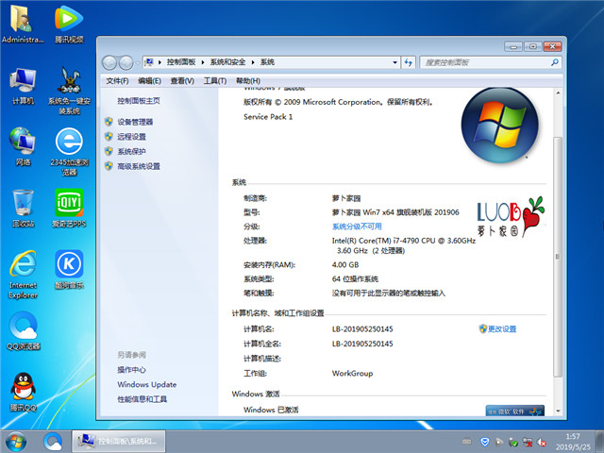Open the 查看(V) menu
The width and height of the screenshot is (604, 453).
182,80
